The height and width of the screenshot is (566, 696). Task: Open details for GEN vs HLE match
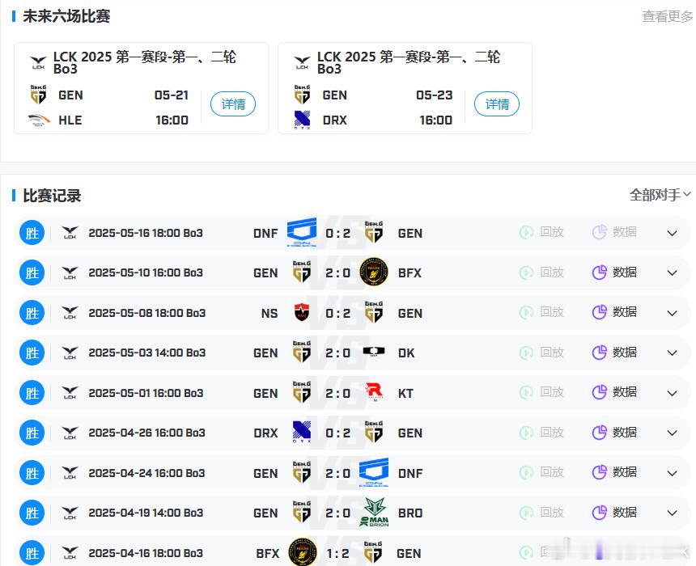tap(233, 104)
